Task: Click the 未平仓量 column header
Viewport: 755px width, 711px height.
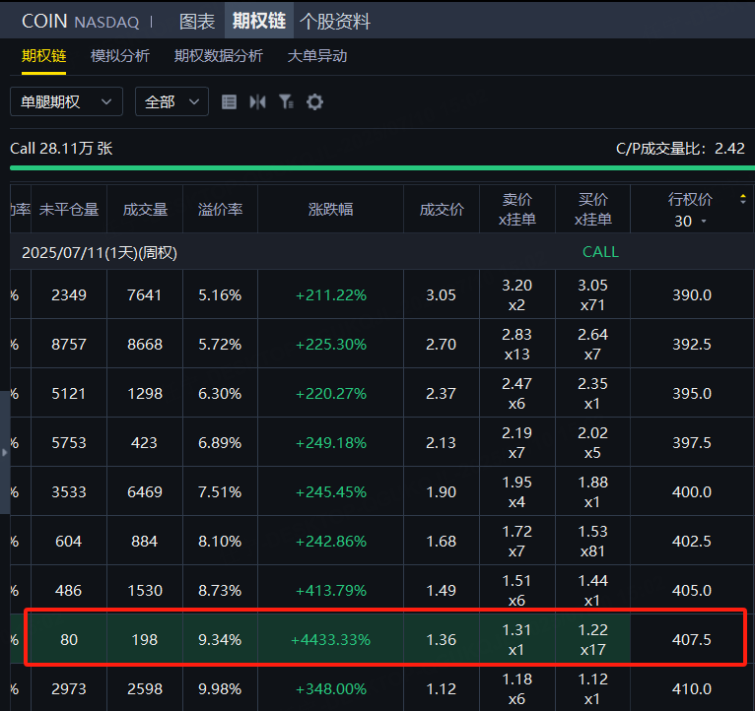Action: pos(69,209)
